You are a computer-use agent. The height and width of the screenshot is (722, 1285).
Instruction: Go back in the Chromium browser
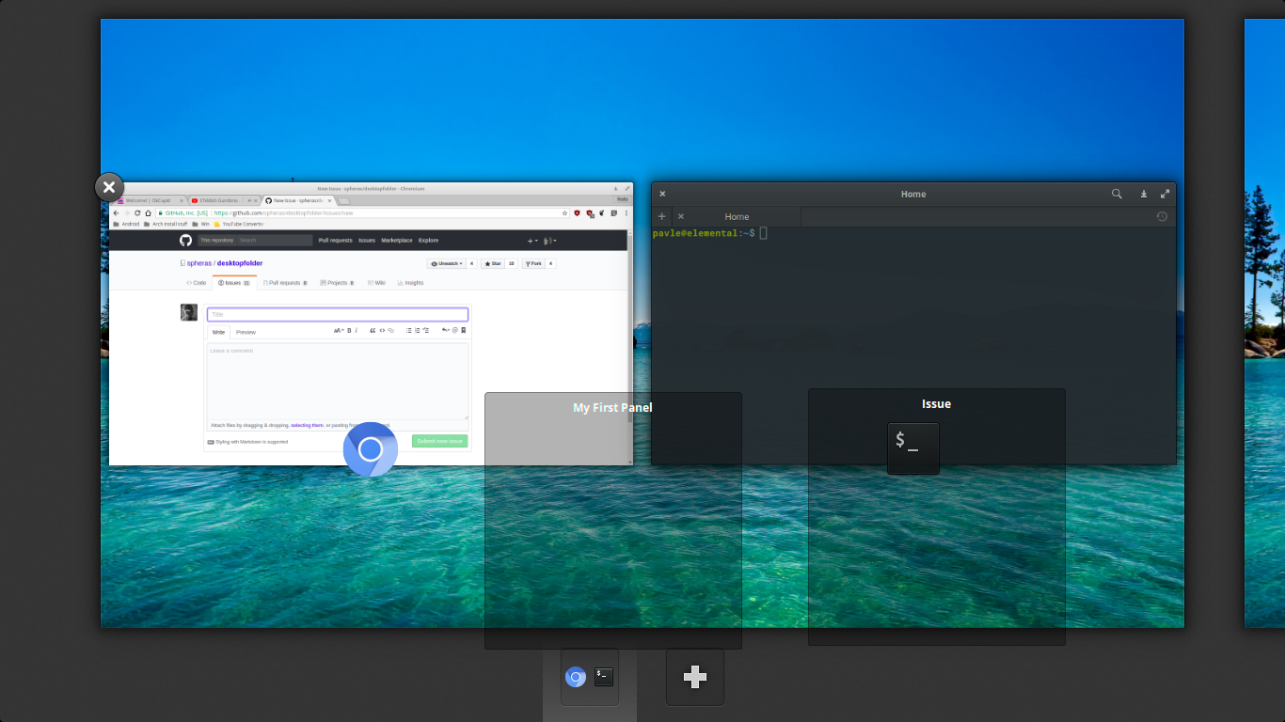[116, 213]
